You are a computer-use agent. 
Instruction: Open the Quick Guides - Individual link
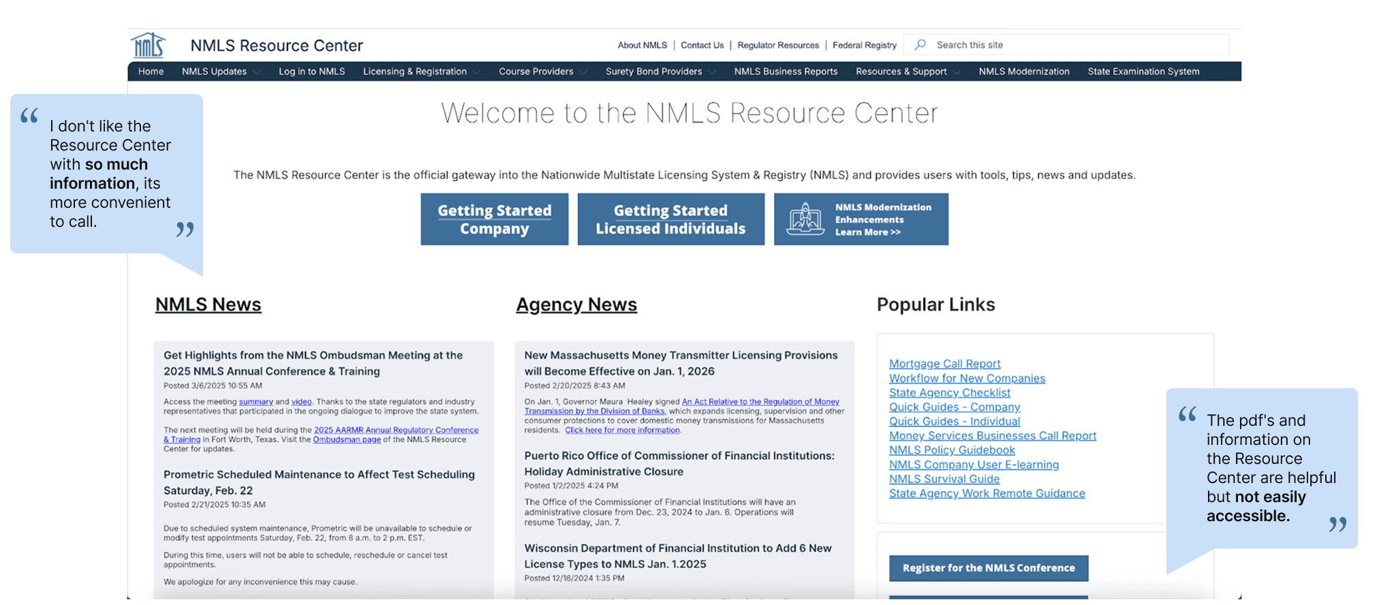click(x=955, y=421)
